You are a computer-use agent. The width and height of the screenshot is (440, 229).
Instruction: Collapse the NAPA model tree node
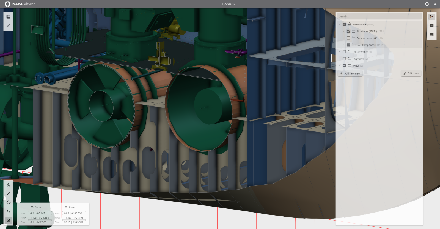pyautogui.click(x=339, y=24)
